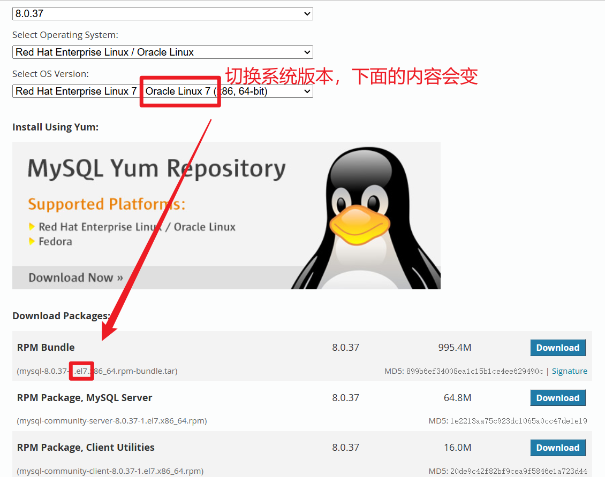Click the 16.0M size value
Viewport: 605px width, 477px height.
(457, 448)
